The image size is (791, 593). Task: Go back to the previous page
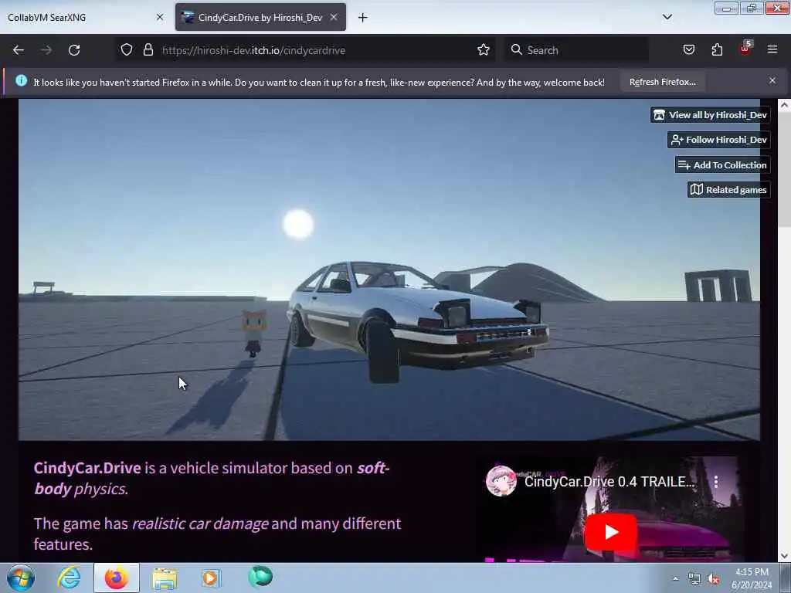point(19,50)
